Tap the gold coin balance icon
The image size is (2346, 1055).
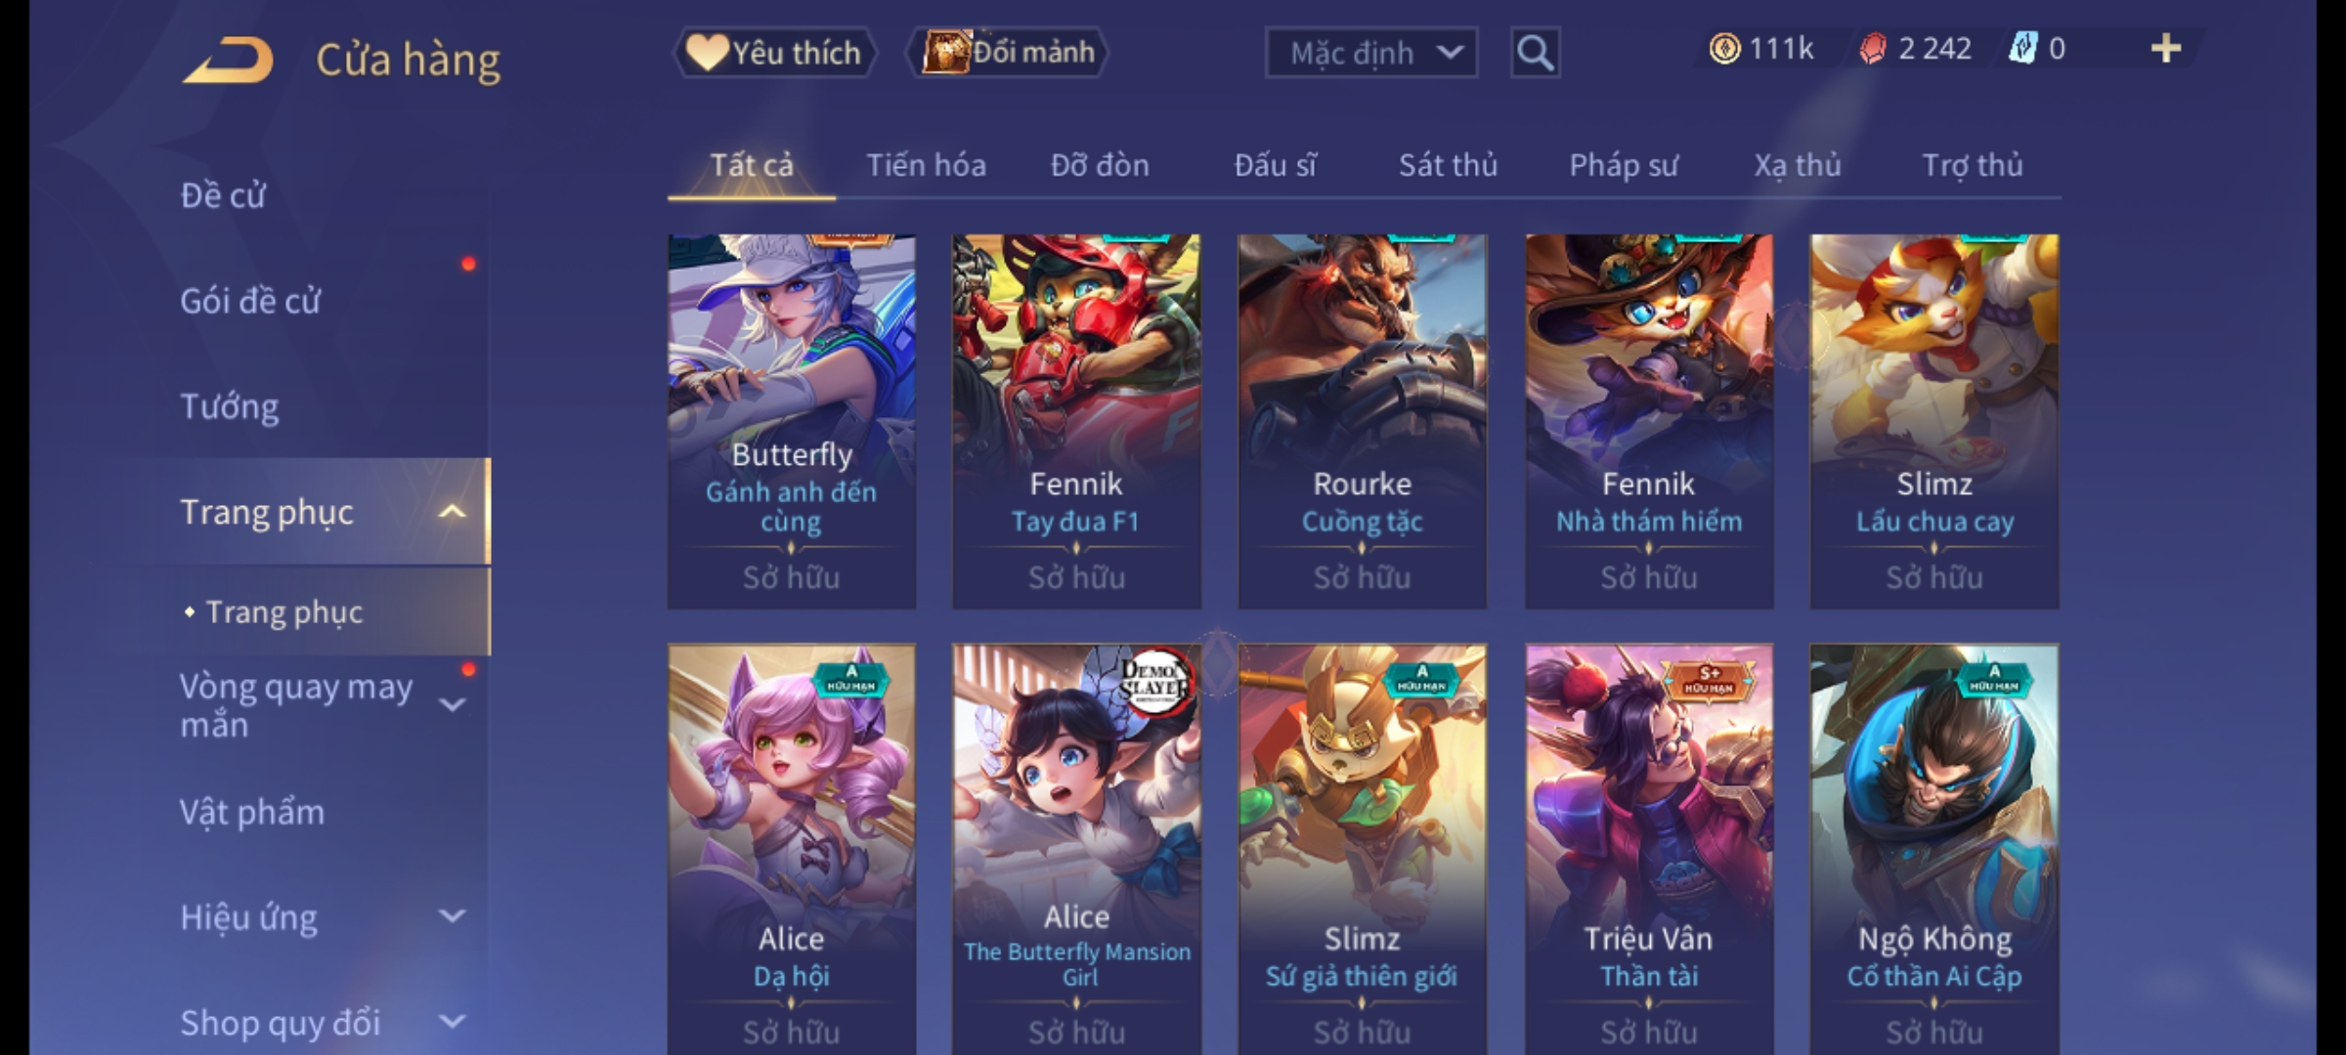coord(1724,49)
